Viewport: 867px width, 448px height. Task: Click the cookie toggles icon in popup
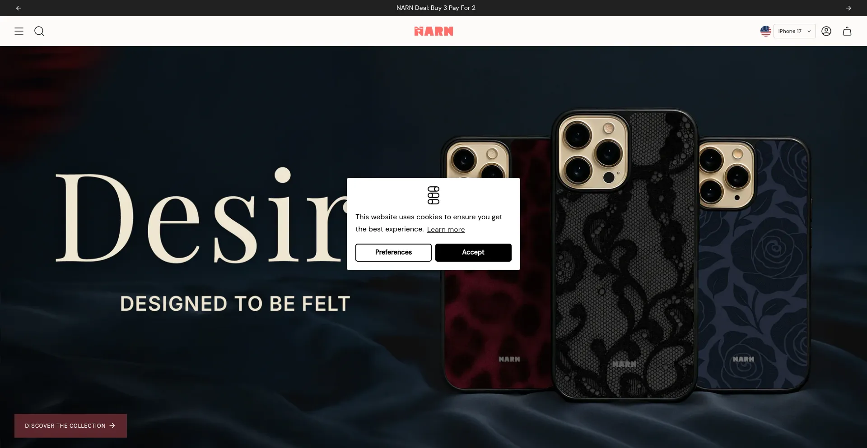coord(433,195)
